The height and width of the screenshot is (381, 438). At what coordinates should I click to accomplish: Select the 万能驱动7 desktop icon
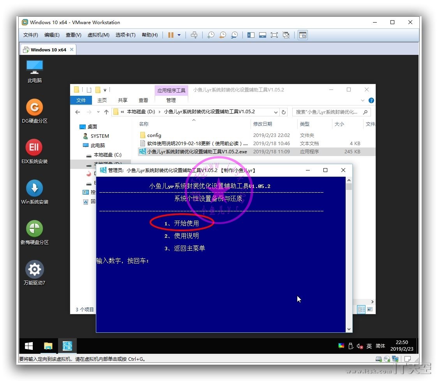34,273
